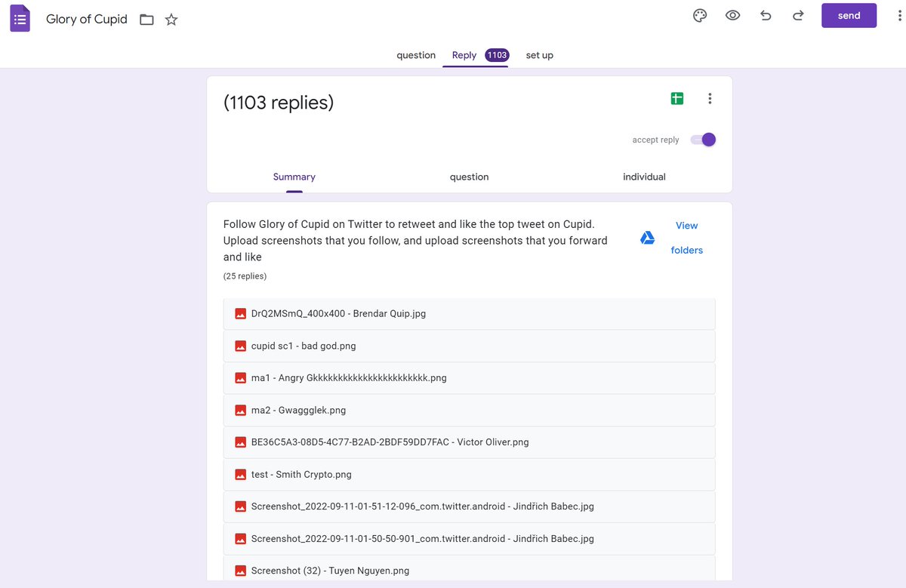Click the Glory of Cupid form title

(x=87, y=19)
